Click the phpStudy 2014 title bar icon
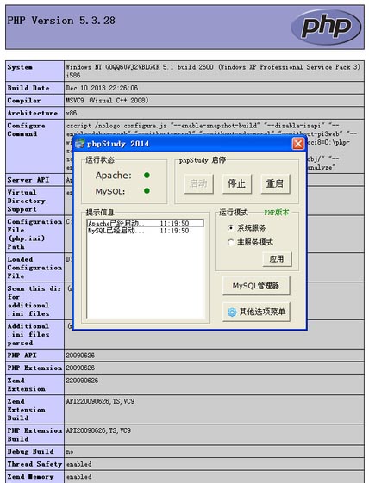 point(80,144)
